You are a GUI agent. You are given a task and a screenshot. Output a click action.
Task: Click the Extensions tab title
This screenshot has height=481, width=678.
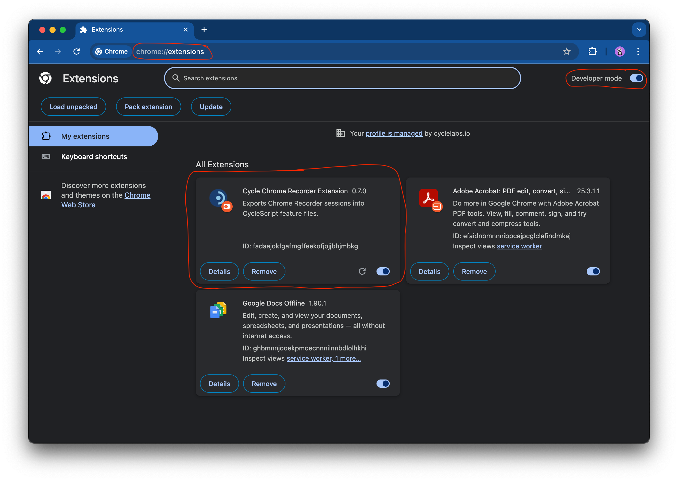pyautogui.click(x=107, y=30)
